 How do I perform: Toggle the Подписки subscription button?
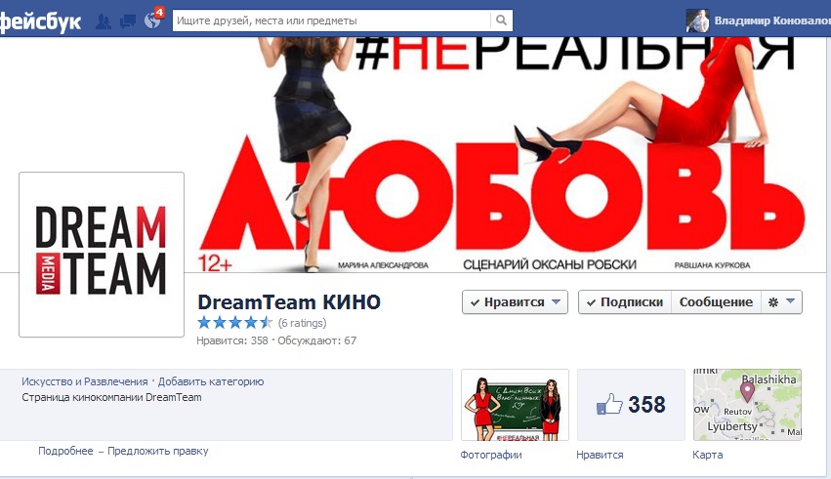click(x=625, y=302)
